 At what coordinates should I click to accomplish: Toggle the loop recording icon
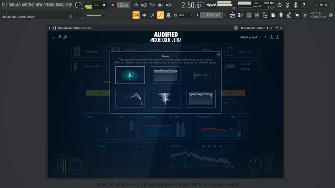(x=168, y=5)
